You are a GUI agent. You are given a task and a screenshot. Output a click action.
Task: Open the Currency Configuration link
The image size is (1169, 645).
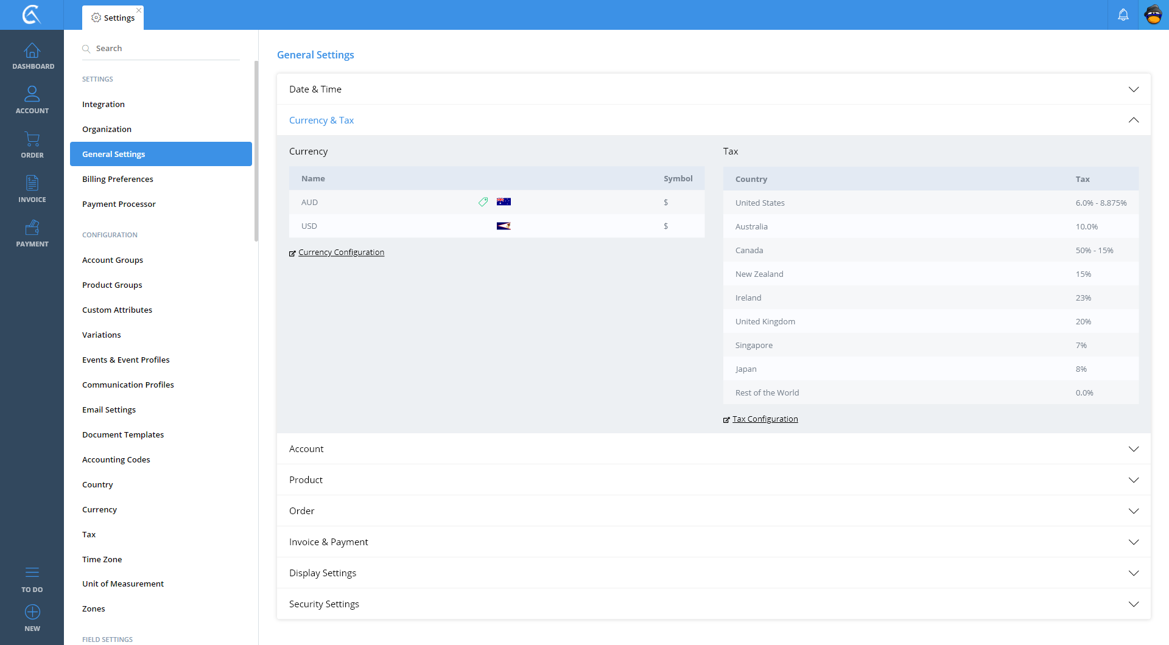click(341, 253)
